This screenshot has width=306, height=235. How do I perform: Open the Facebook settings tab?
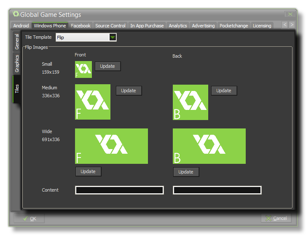[81, 26]
